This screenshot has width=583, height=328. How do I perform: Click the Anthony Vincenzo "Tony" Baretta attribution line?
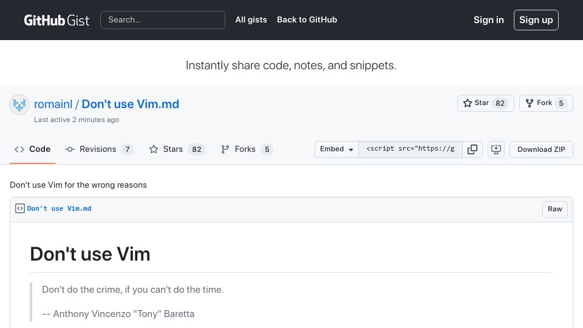(x=118, y=314)
